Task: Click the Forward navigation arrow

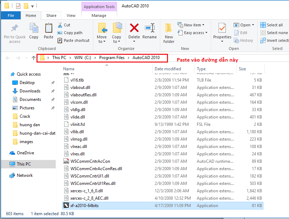Action: tap(18, 58)
